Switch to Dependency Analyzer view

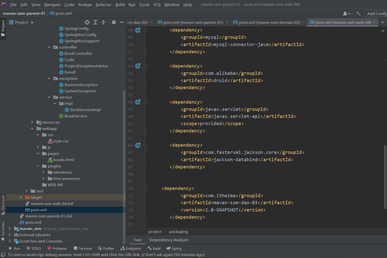169,240
